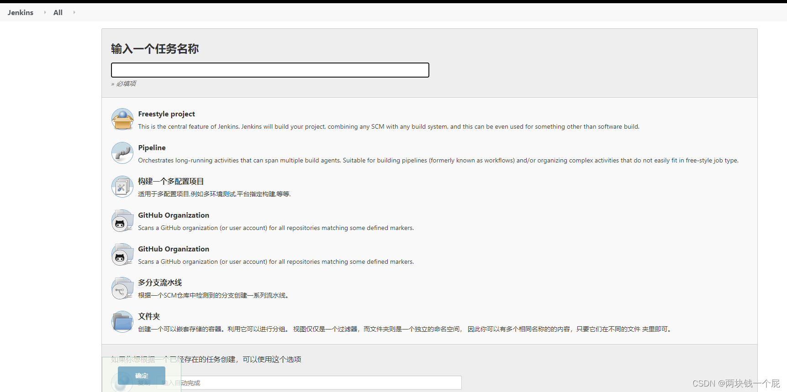The width and height of the screenshot is (787, 392).
Task: Click the 根据一个SCM仓库 description text
Action: click(213, 295)
